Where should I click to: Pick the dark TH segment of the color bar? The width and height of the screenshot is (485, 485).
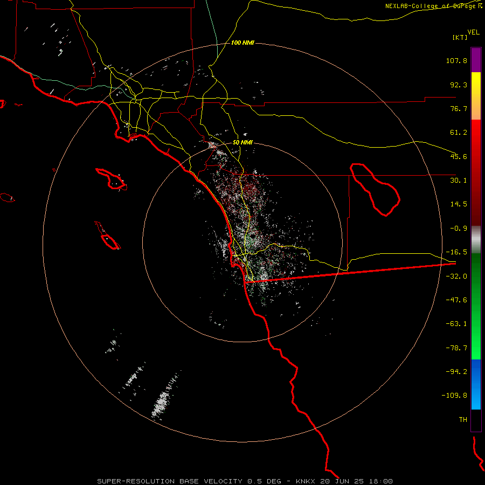[x=476, y=420]
